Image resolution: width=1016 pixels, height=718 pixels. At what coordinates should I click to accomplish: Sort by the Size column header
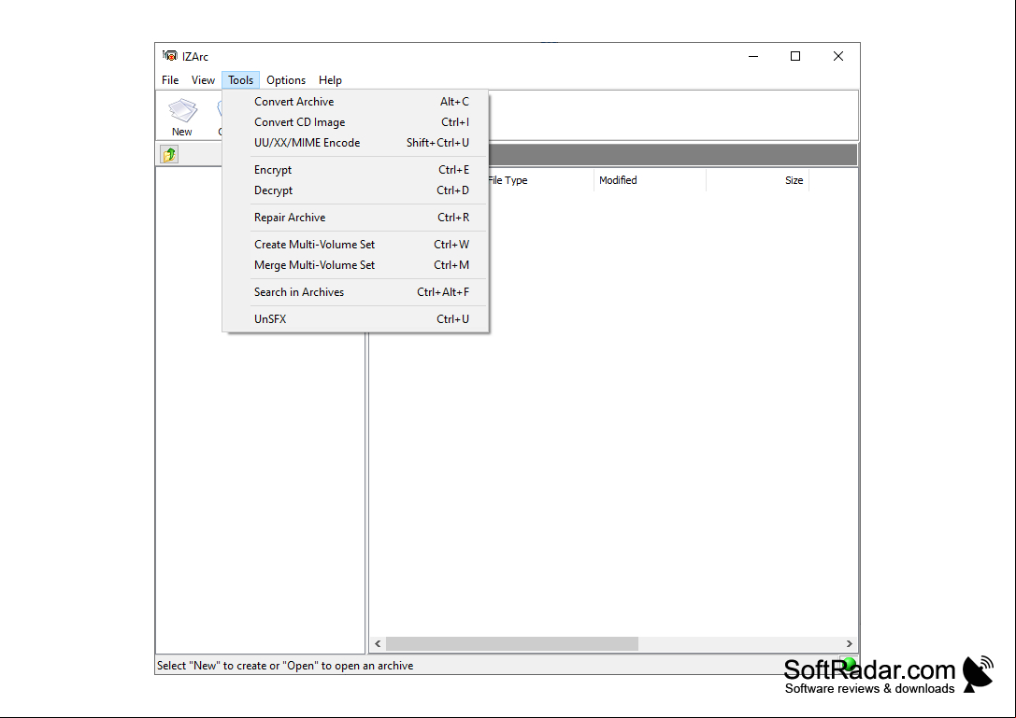pyautogui.click(x=757, y=180)
